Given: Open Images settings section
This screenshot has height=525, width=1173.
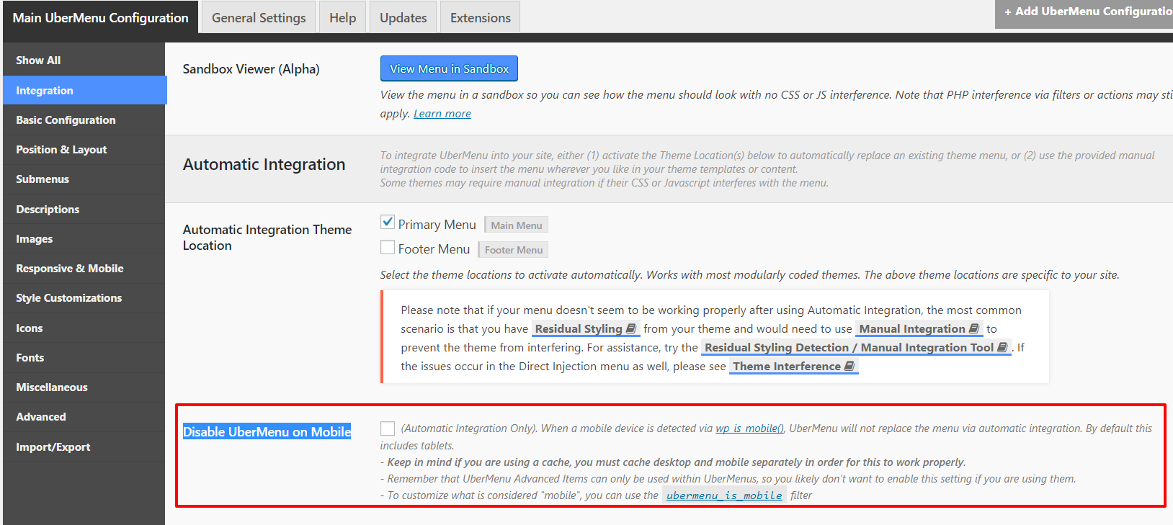Looking at the screenshot, I should (84, 239).
